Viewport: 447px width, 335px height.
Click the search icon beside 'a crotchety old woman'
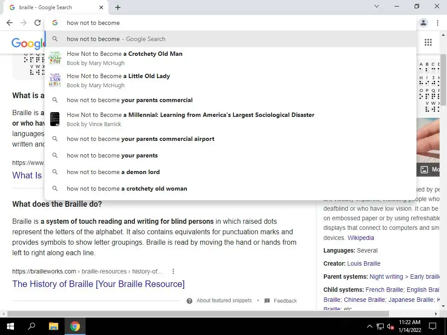55,188
